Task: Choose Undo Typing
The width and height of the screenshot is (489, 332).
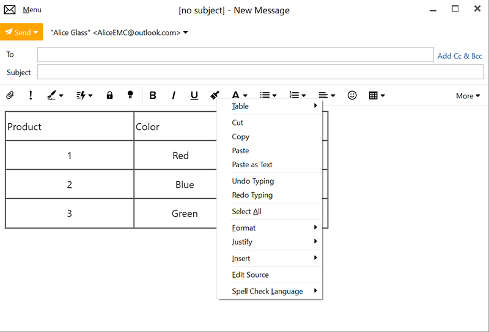Action: (270, 181)
